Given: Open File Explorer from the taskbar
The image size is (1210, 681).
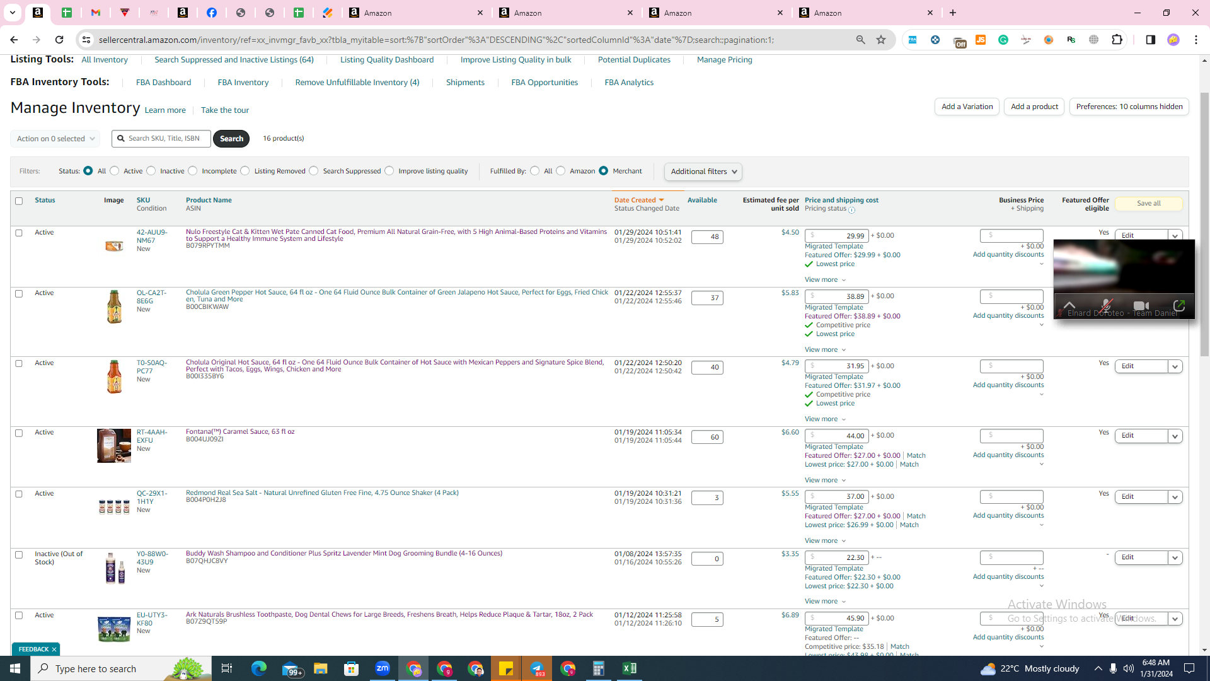Looking at the screenshot, I should [321, 668].
